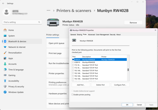Click the Accounts person icon in sidebar
This screenshot has height=110, width=158.
[5, 64]
